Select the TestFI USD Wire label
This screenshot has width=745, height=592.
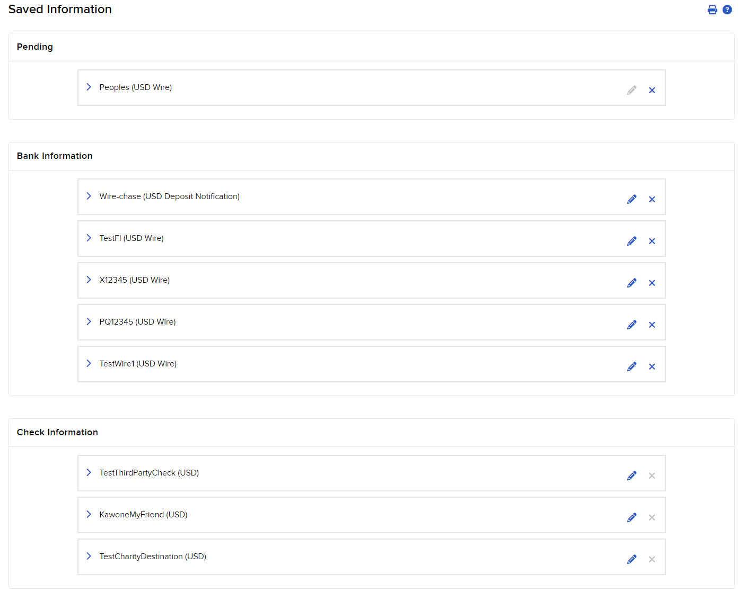[132, 238]
